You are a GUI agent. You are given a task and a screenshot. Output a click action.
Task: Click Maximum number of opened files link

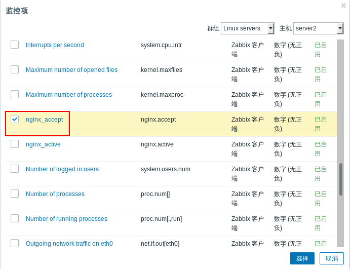[71, 70]
